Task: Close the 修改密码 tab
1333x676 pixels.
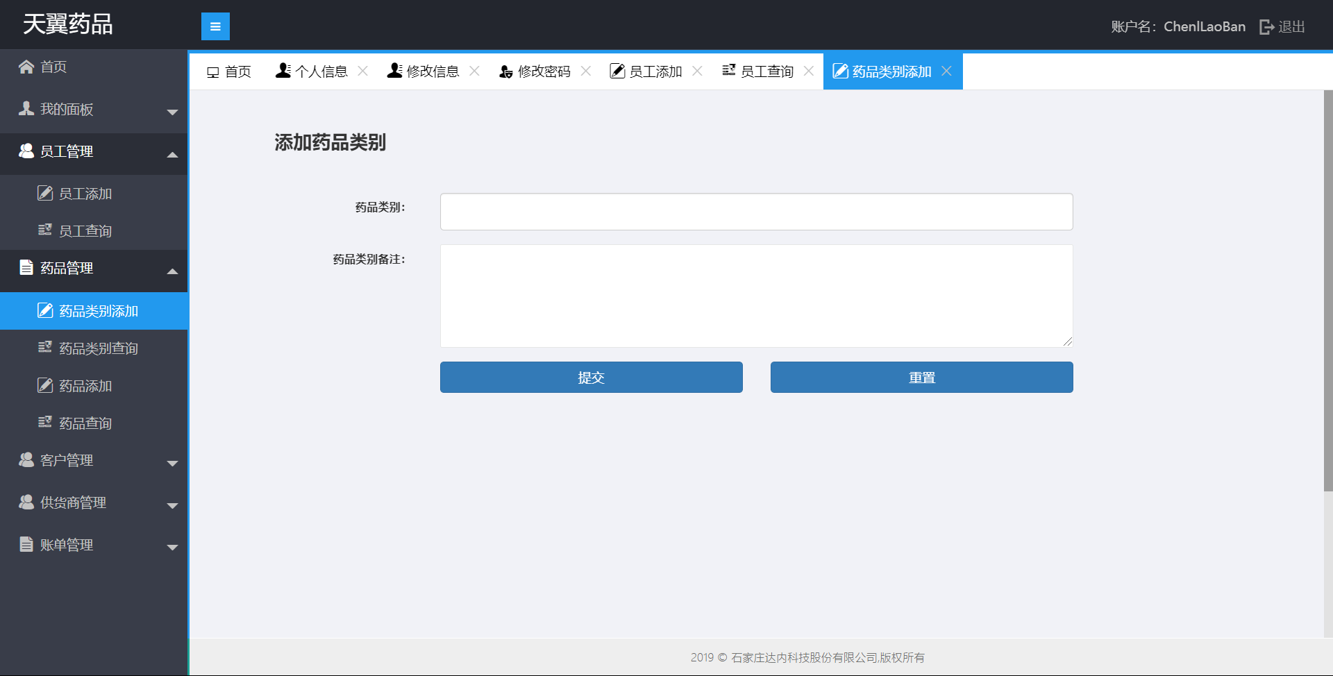Action: pos(585,71)
